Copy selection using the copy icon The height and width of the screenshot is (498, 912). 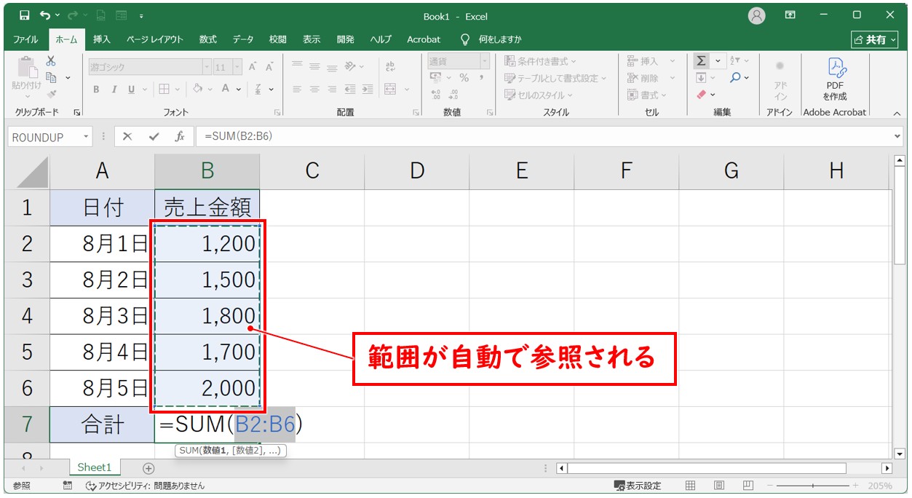[51, 77]
